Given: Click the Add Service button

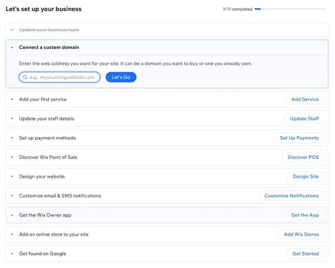Looking at the screenshot, I should pyautogui.click(x=305, y=99).
